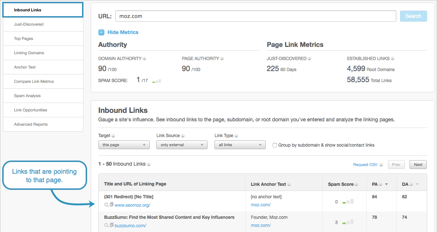This screenshot has height=232, width=437.
Task: Open Just-Discovered in sidebar
Action: tap(43, 24)
